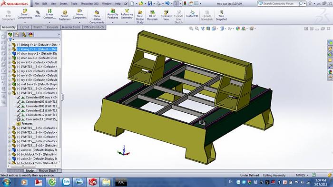Screen dimensions: 333x187
Task: Open the SolidWorks taskbar icon
Action: 92,182
